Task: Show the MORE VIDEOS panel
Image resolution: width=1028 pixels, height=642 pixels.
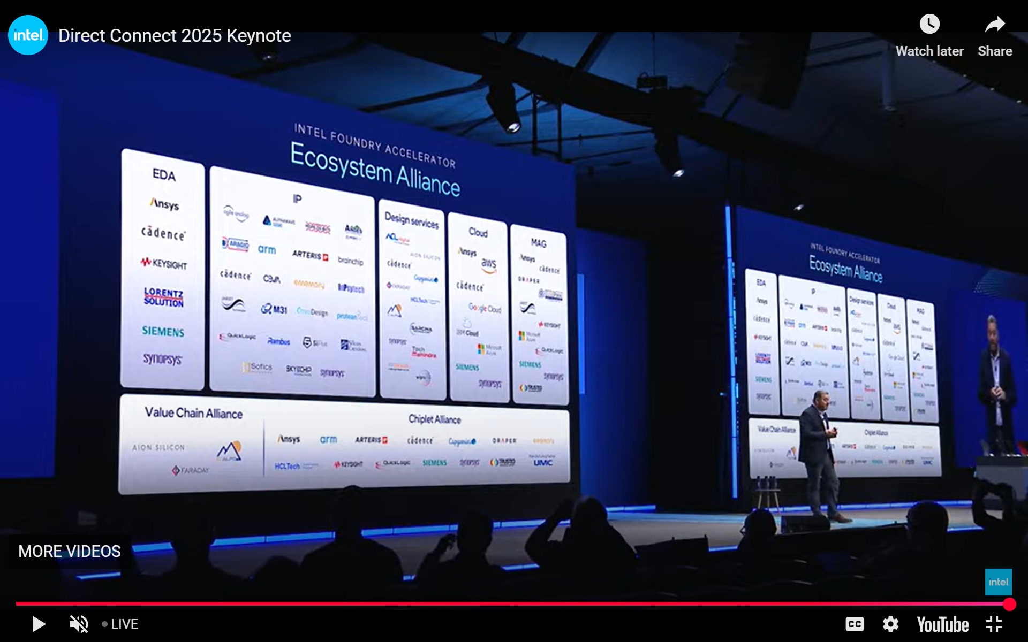Action: tap(70, 551)
